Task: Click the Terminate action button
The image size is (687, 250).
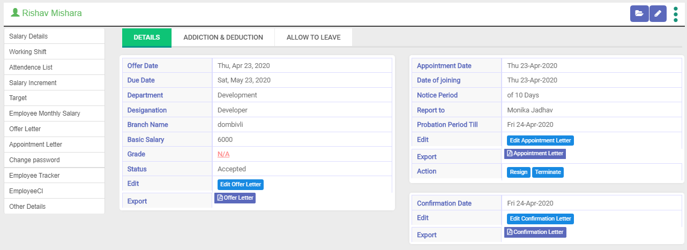Action: point(548,172)
